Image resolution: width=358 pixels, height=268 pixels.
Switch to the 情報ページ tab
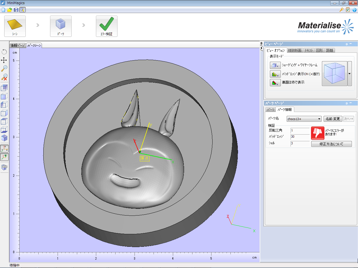click(x=18, y=45)
